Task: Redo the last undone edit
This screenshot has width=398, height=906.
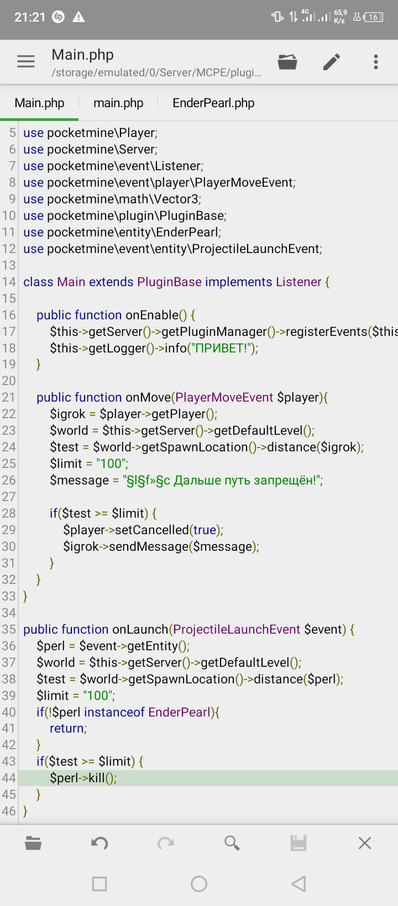Action: pyautogui.click(x=166, y=843)
